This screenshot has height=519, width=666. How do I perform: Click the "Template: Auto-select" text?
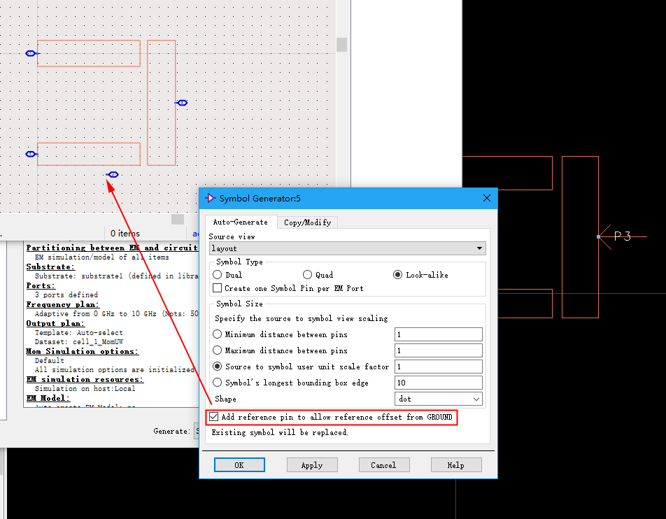click(79, 332)
